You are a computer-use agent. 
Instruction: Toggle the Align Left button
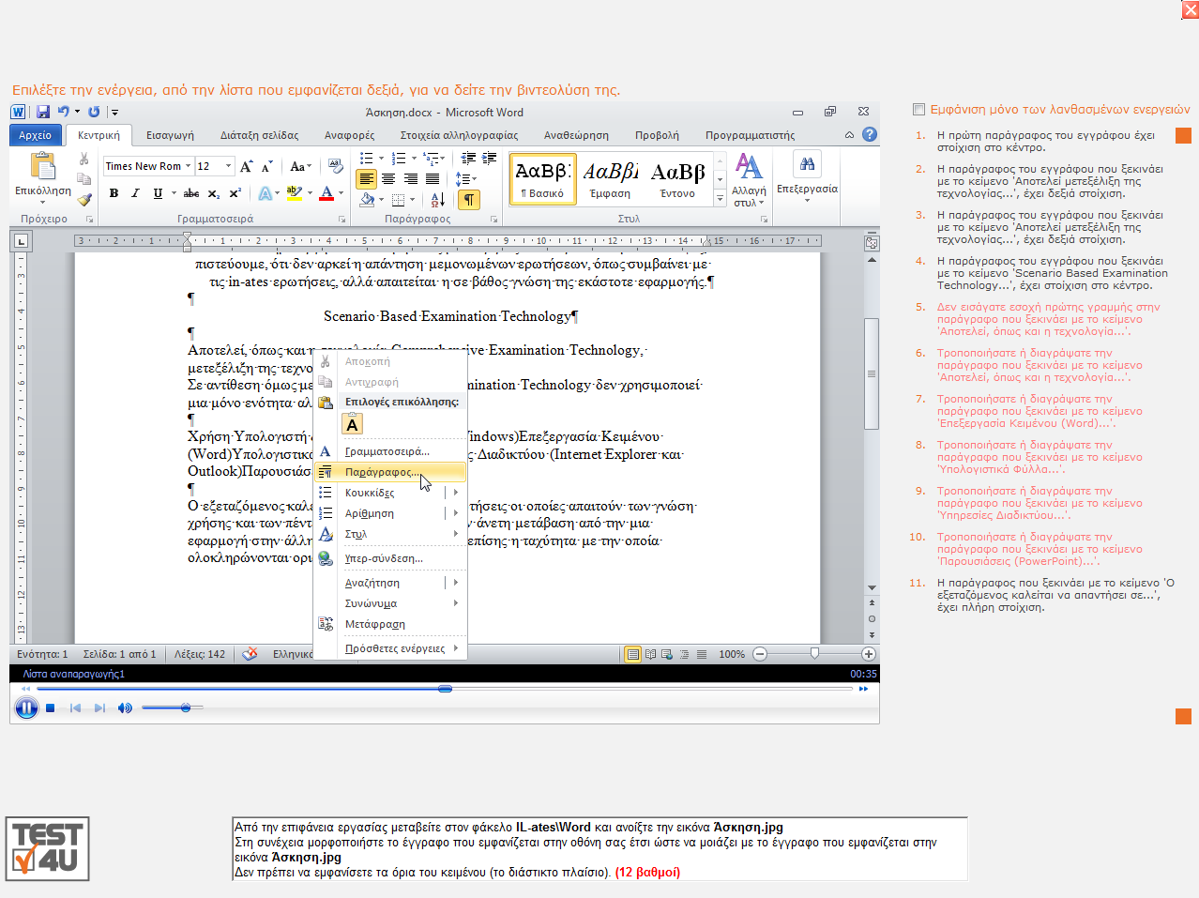[367, 179]
